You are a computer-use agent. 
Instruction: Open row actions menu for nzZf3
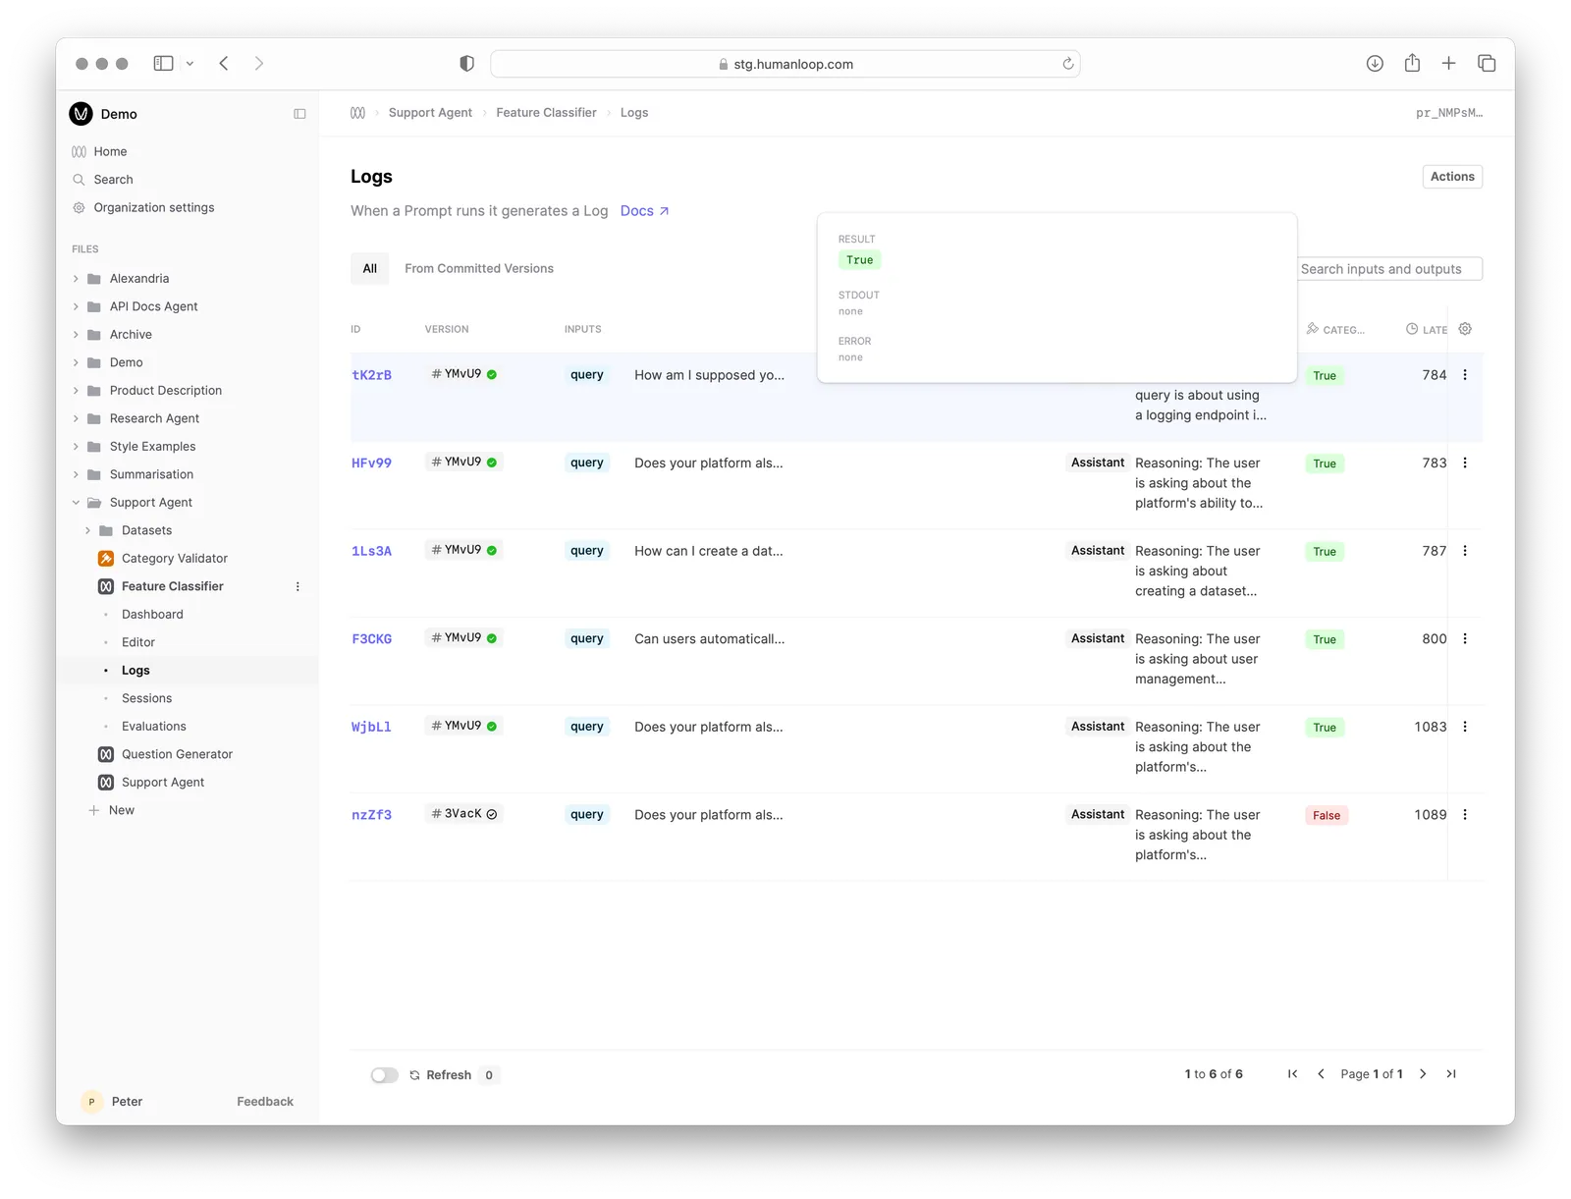click(x=1465, y=815)
